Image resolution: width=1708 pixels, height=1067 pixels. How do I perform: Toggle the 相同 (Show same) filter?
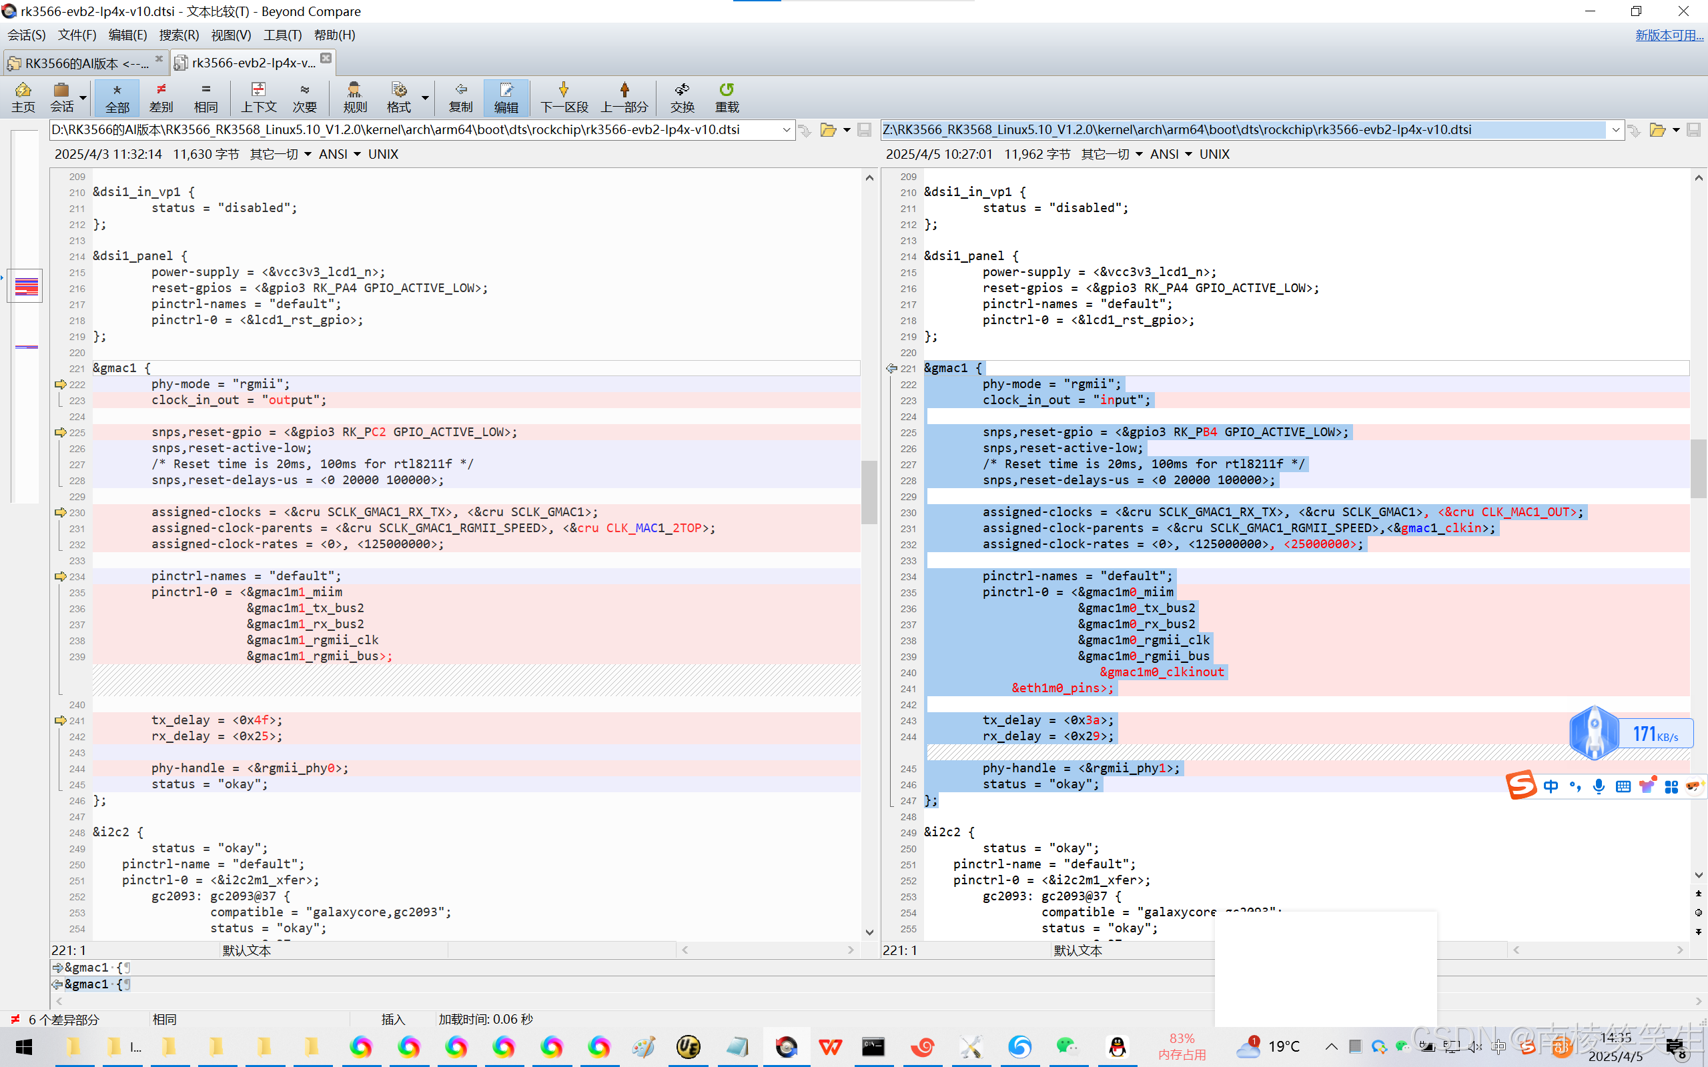205,97
